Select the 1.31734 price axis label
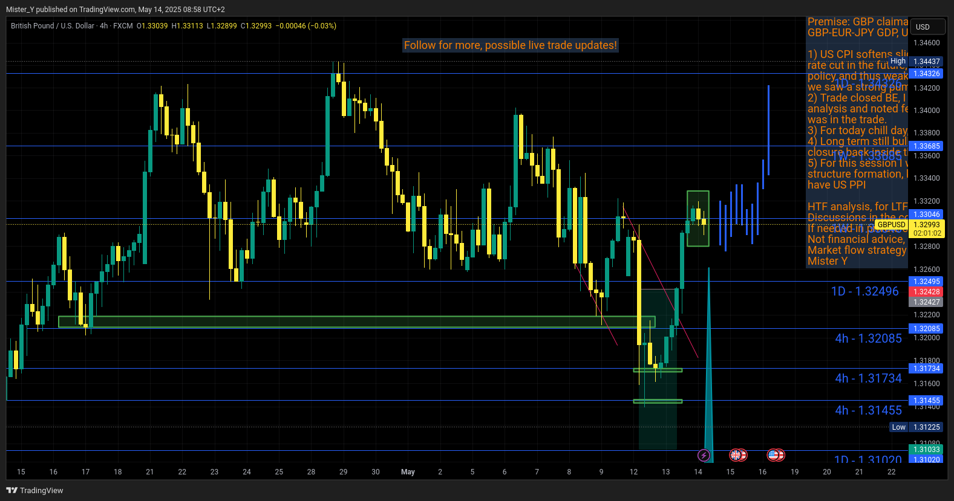 pyautogui.click(x=926, y=369)
